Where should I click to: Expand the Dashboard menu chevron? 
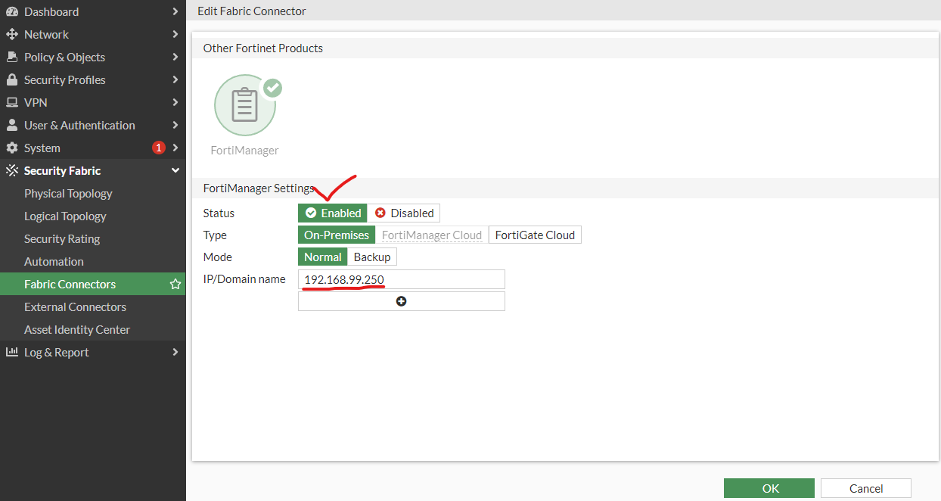coord(175,12)
